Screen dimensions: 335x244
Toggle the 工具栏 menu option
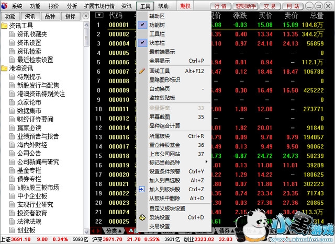(173, 34)
